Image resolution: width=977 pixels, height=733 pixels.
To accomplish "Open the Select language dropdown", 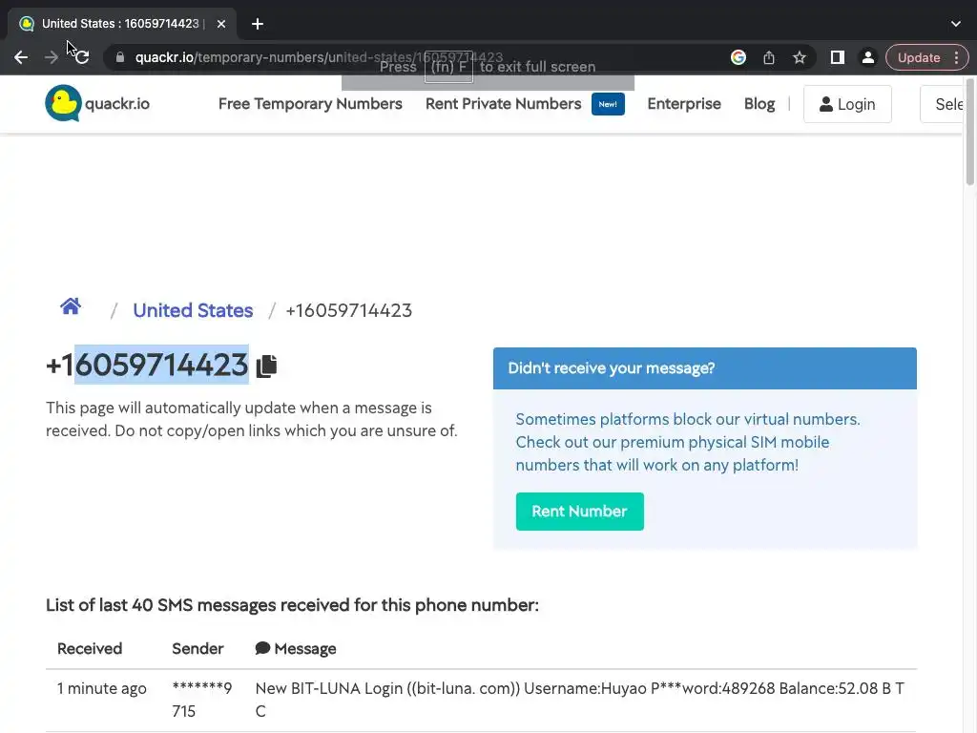I will (942, 104).
